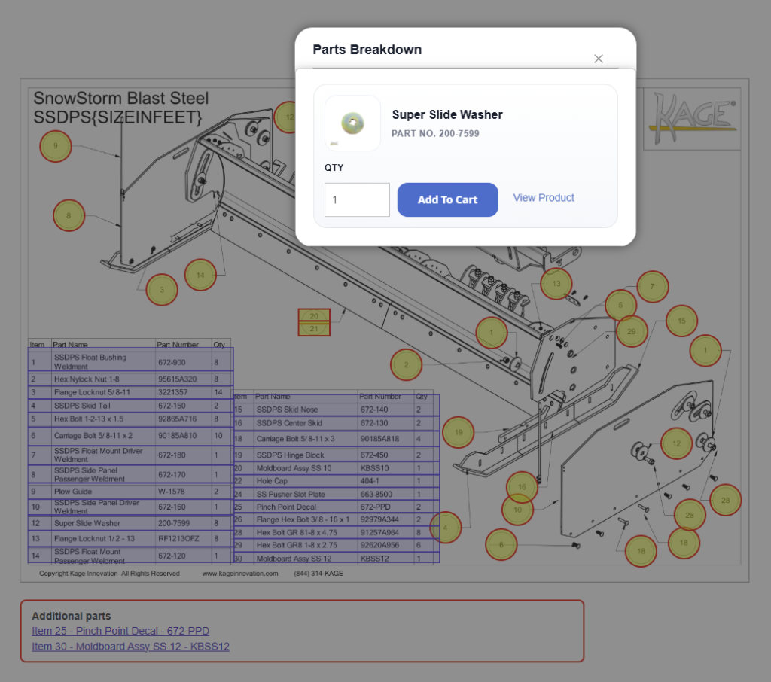Click the Flange Locknut 5/8-11 row
Image resolution: width=771 pixels, height=682 pixels.
click(130, 392)
